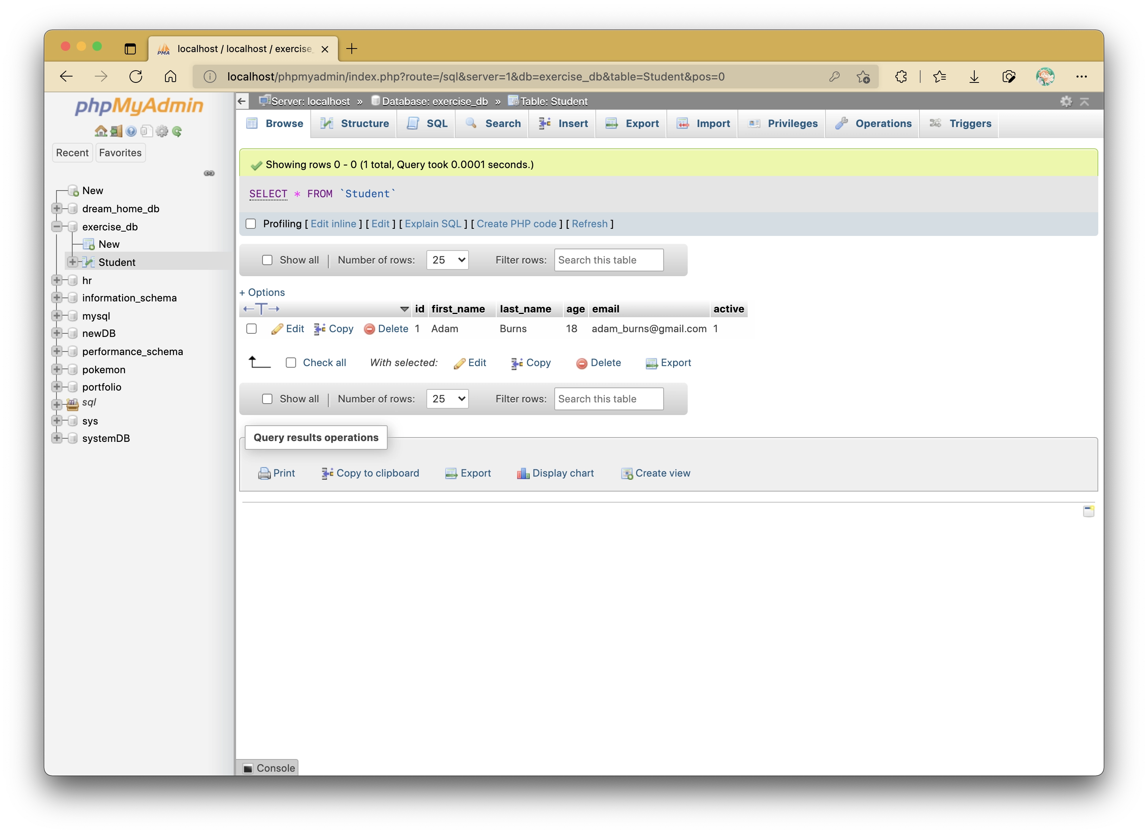Enable upper Show all checkbox
Screen dimensions: 1148x834
coord(267,260)
